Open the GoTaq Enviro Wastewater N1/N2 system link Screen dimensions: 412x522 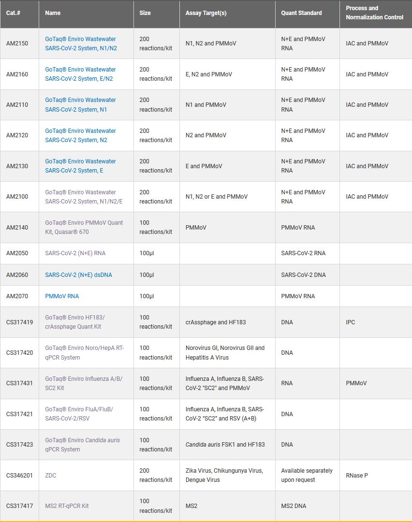pyautogui.click(x=81, y=43)
